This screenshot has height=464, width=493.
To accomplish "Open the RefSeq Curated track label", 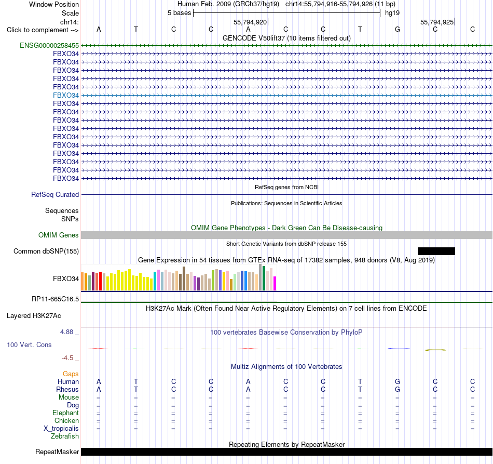I will click(55, 194).
